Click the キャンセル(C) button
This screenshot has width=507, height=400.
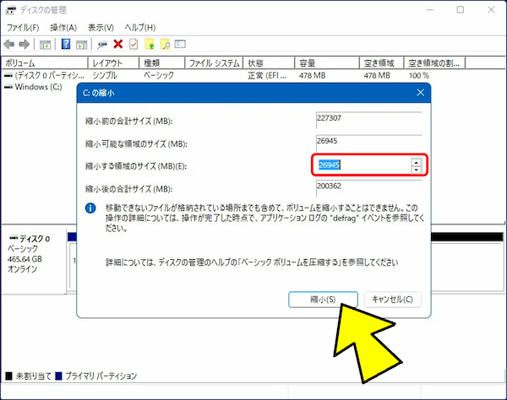(393, 300)
